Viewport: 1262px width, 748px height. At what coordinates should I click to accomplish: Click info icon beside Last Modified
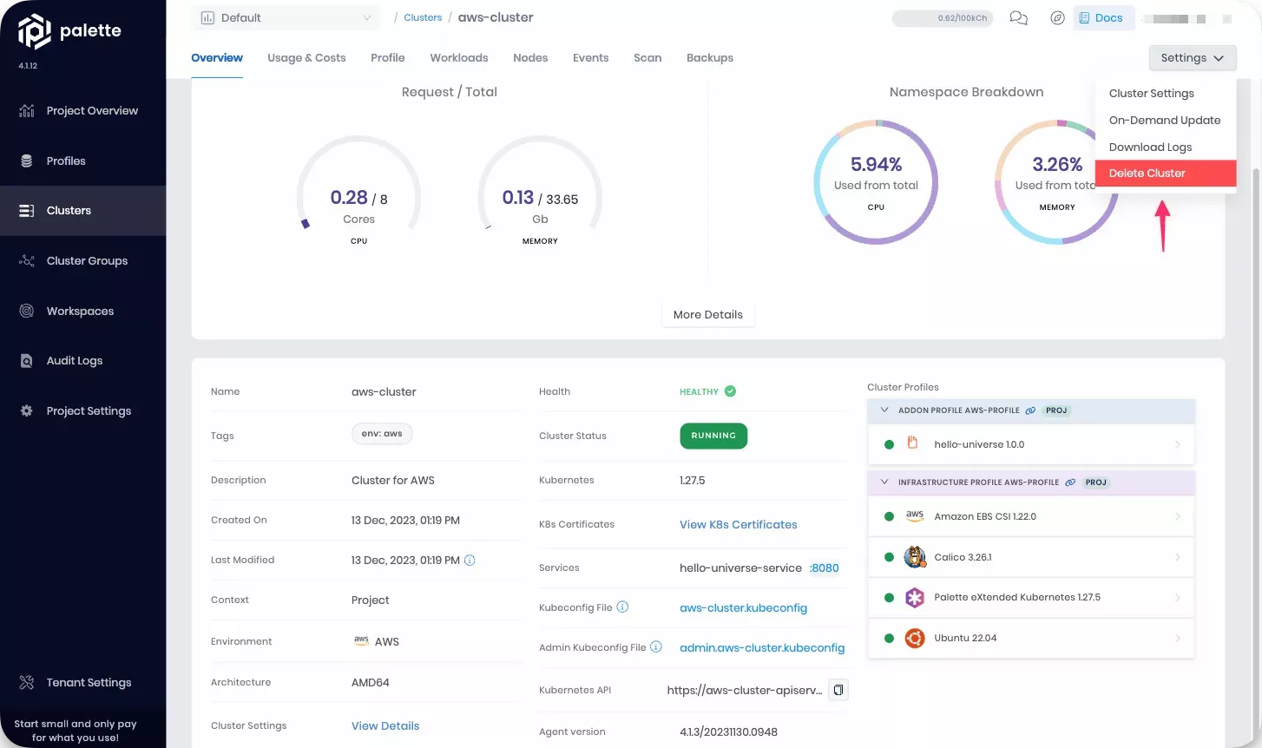coord(470,561)
